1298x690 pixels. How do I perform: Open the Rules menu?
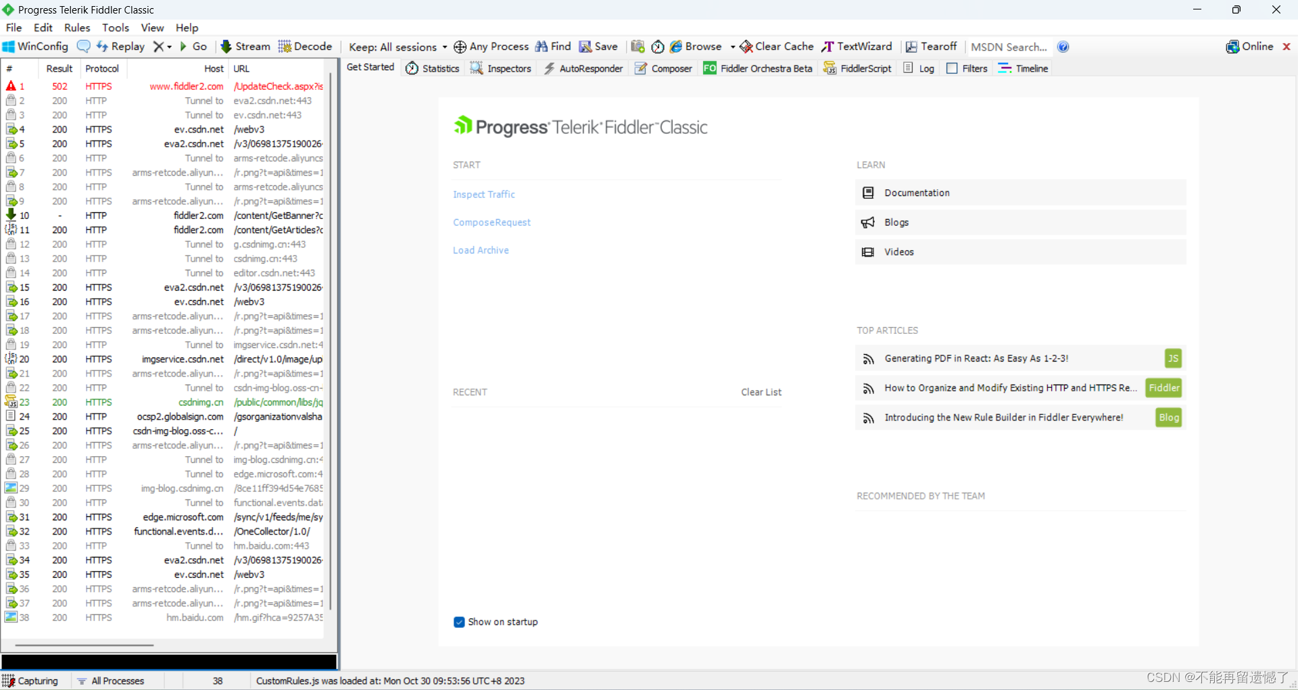coord(77,28)
